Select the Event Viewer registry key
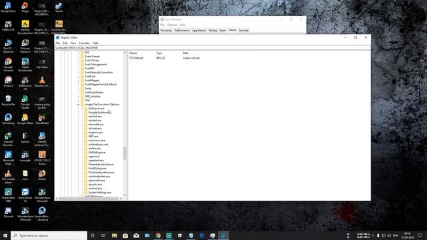 tap(92, 56)
